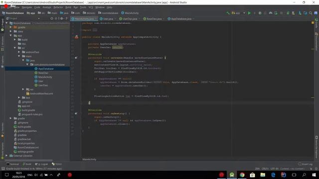The width and height of the screenshot is (319, 179).
Task: Expand the res folder
Action: click(23, 89)
